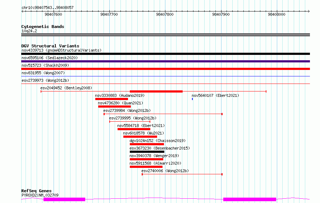Click the Cytogenetic Bands track title
320x203 pixels.
[43, 27]
